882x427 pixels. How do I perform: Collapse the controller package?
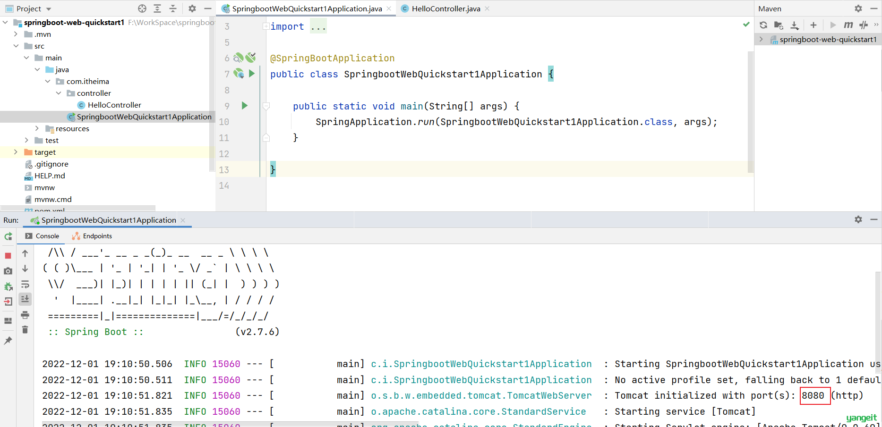pyautogui.click(x=59, y=93)
